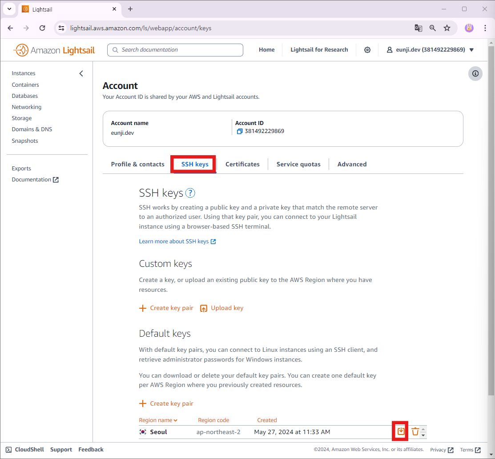The image size is (495, 459).
Task: Open a new browser tab
Action: click(x=130, y=9)
